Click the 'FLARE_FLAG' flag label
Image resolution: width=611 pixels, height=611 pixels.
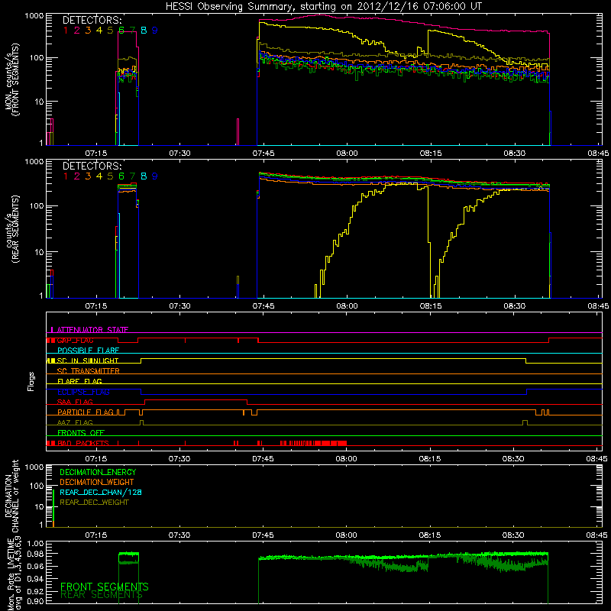tap(79, 381)
